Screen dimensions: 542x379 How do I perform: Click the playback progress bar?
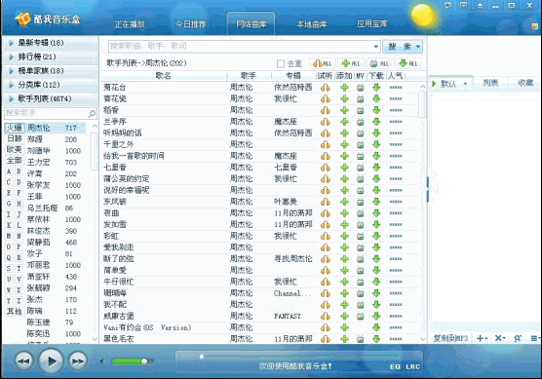click(x=299, y=357)
